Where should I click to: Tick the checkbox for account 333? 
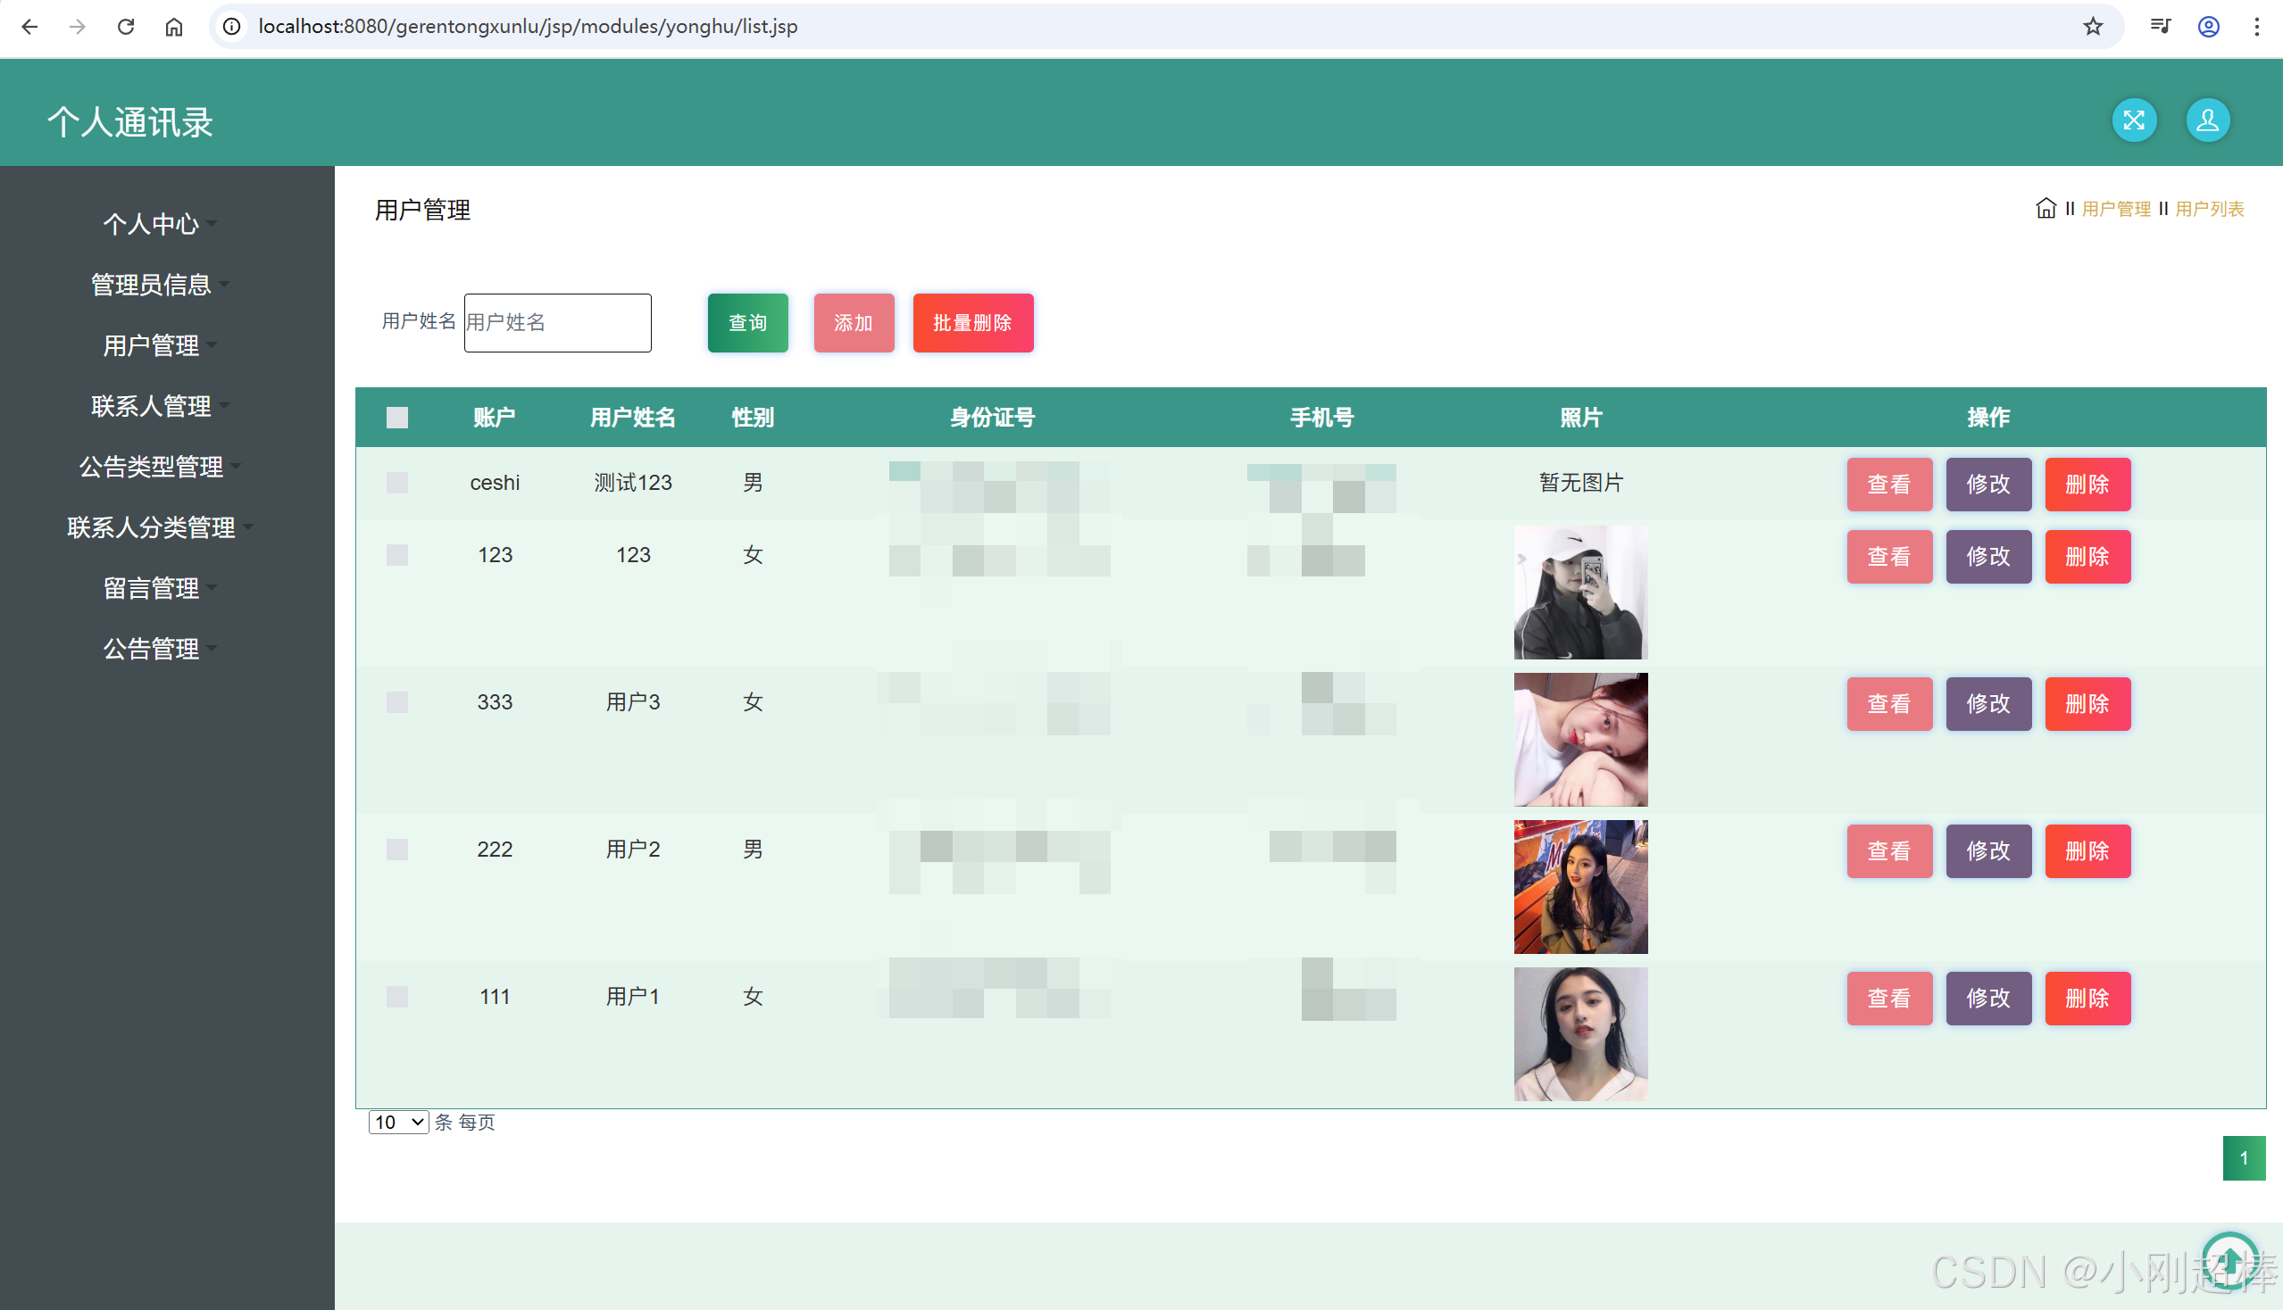(397, 702)
